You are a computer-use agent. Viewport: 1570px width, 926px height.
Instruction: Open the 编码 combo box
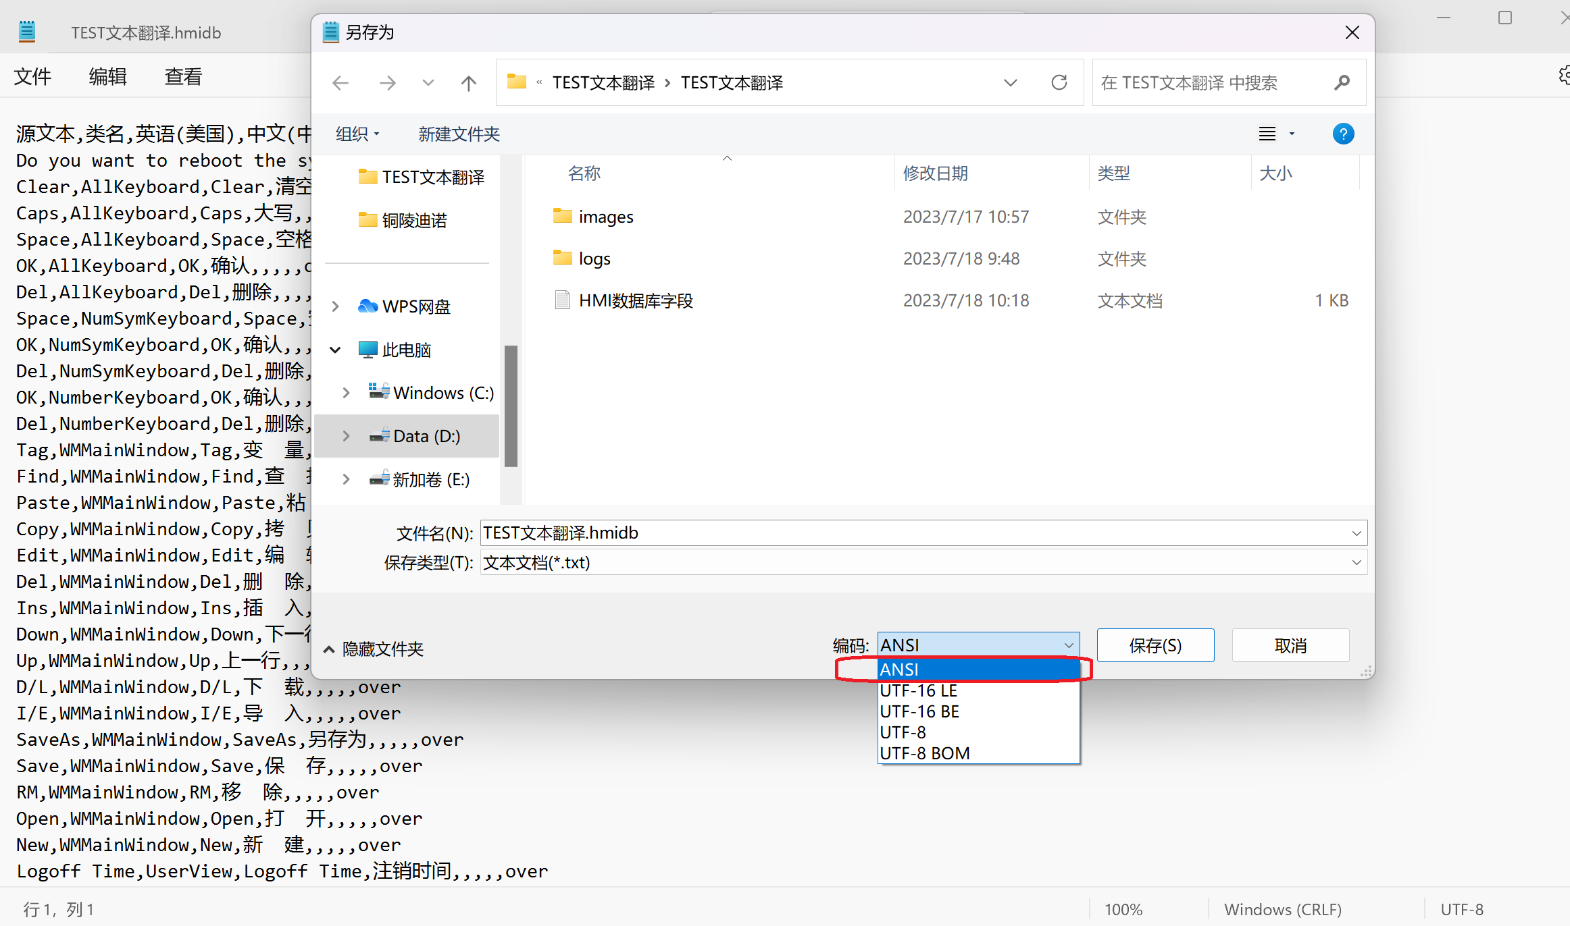pyautogui.click(x=978, y=645)
